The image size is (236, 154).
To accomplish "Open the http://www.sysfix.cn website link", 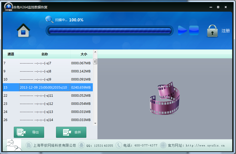I will tap(205, 145).
